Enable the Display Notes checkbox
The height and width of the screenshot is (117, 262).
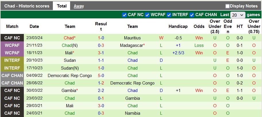click(228, 6)
